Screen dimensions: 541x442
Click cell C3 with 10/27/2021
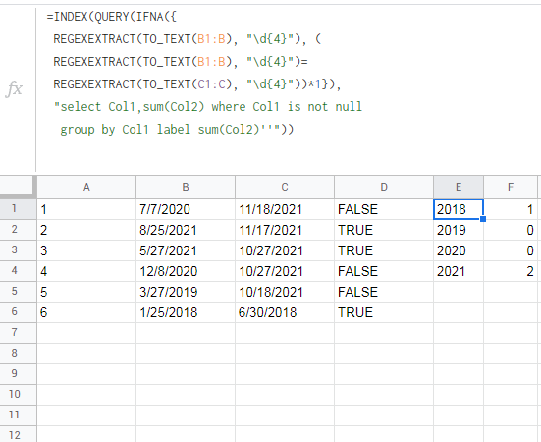(x=285, y=250)
